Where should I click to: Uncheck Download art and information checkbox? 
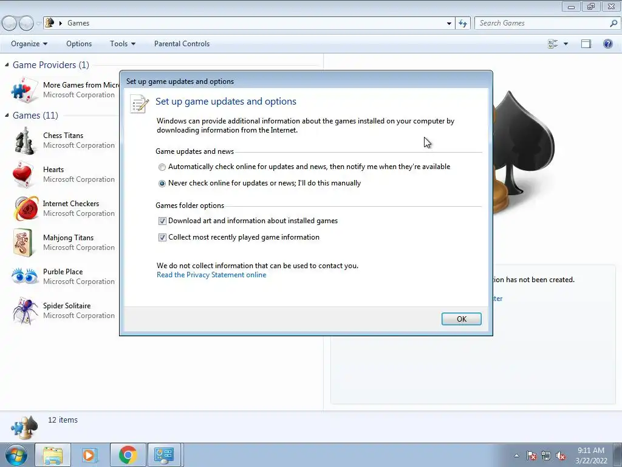coord(162,221)
